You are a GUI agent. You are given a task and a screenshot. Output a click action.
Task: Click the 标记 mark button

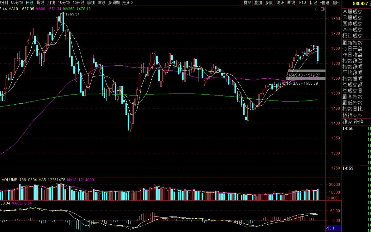313,3
